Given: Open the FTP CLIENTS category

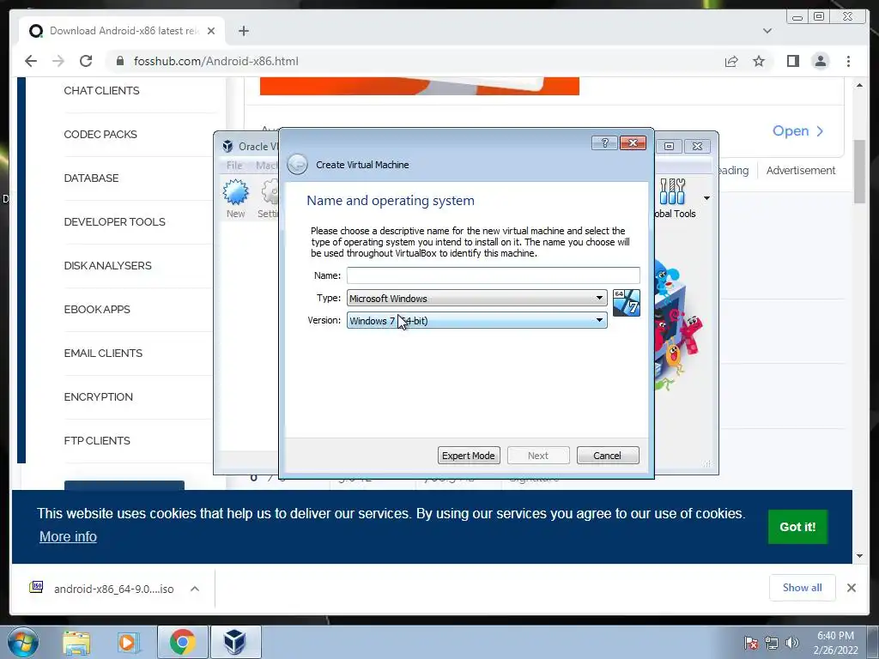Looking at the screenshot, I should click(x=97, y=440).
